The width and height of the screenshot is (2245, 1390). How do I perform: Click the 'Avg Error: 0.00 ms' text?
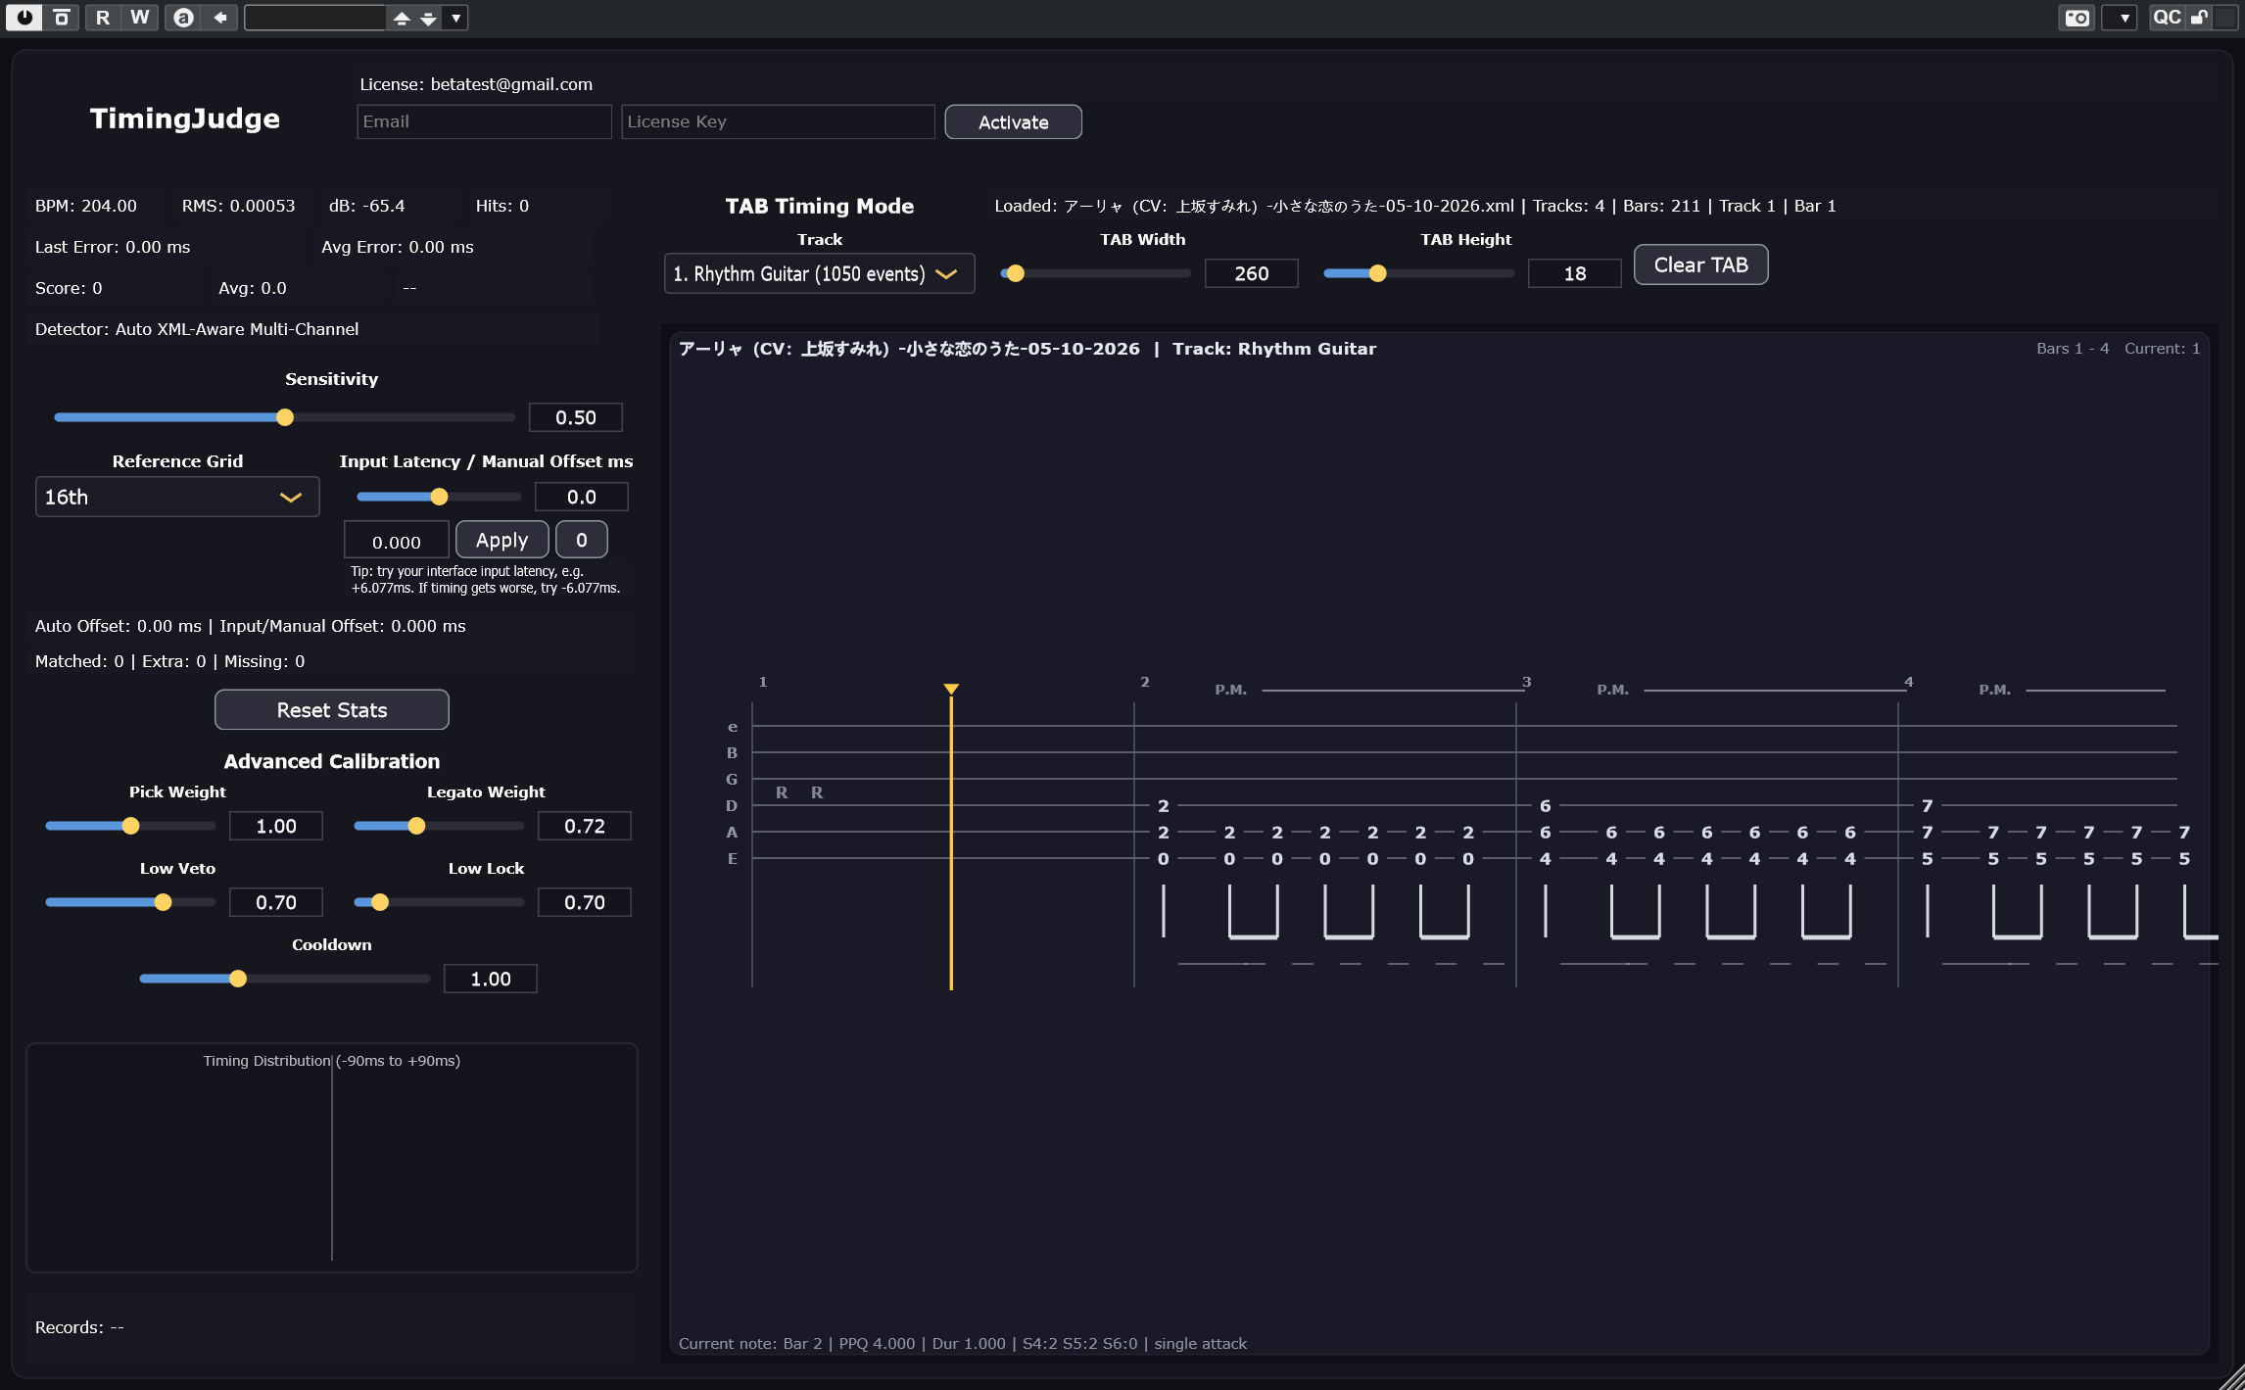397,247
